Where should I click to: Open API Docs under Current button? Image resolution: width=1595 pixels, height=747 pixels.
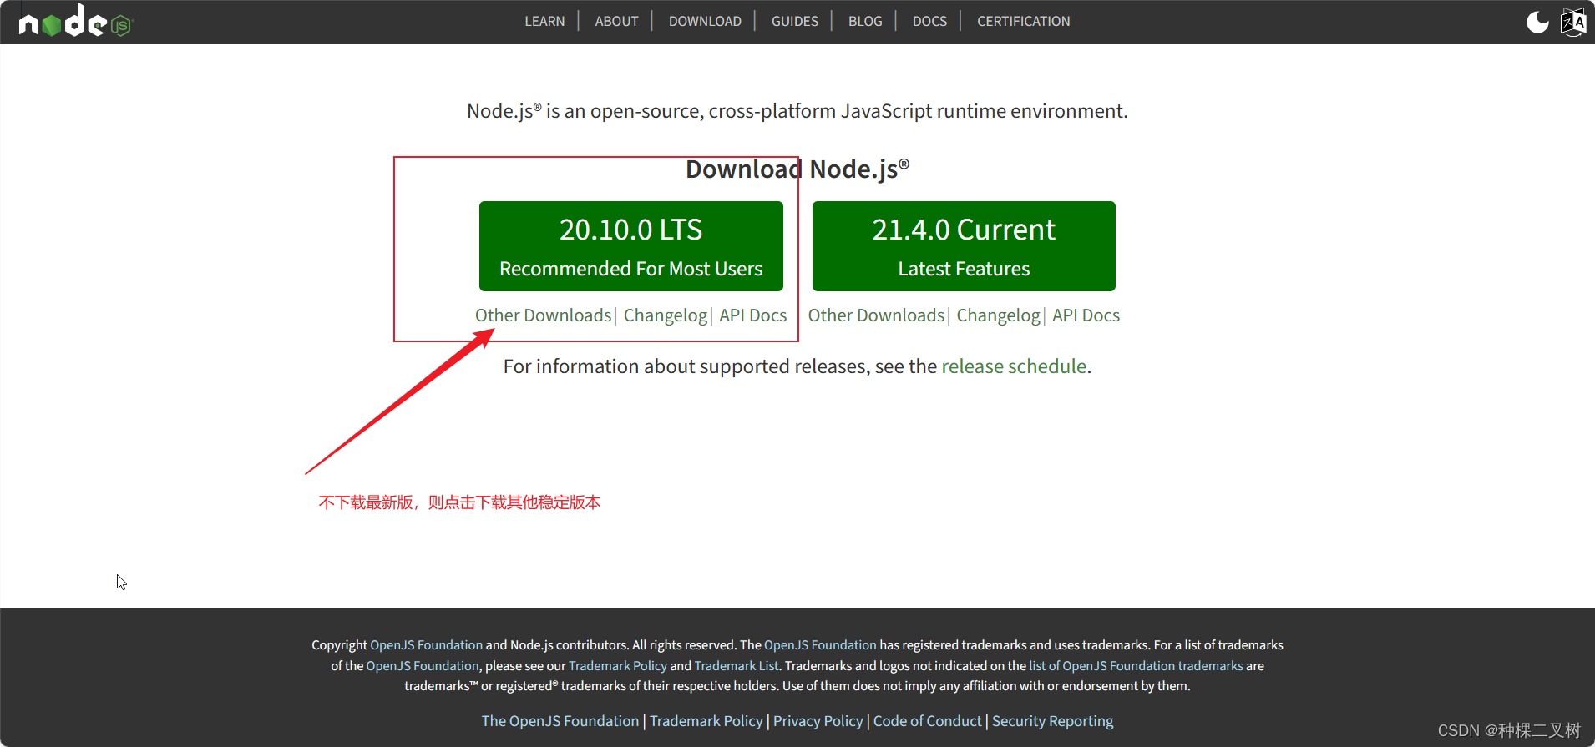pyautogui.click(x=1086, y=315)
